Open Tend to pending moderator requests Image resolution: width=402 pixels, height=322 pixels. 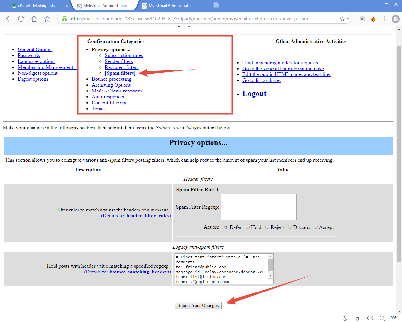click(x=280, y=63)
